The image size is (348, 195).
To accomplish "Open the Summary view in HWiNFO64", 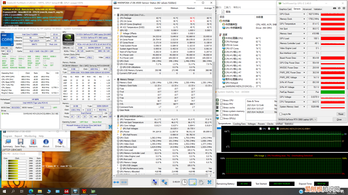I will (8, 142).
